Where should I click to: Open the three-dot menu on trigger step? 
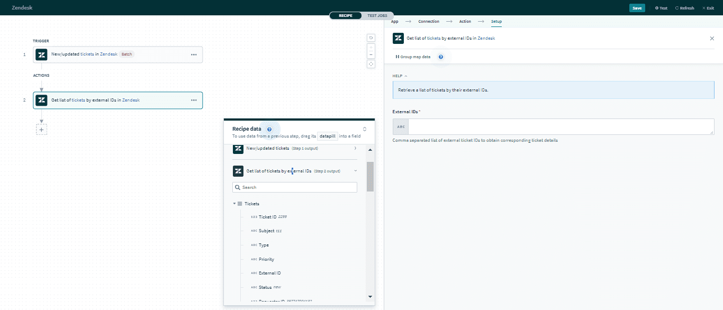pos(194,54)
